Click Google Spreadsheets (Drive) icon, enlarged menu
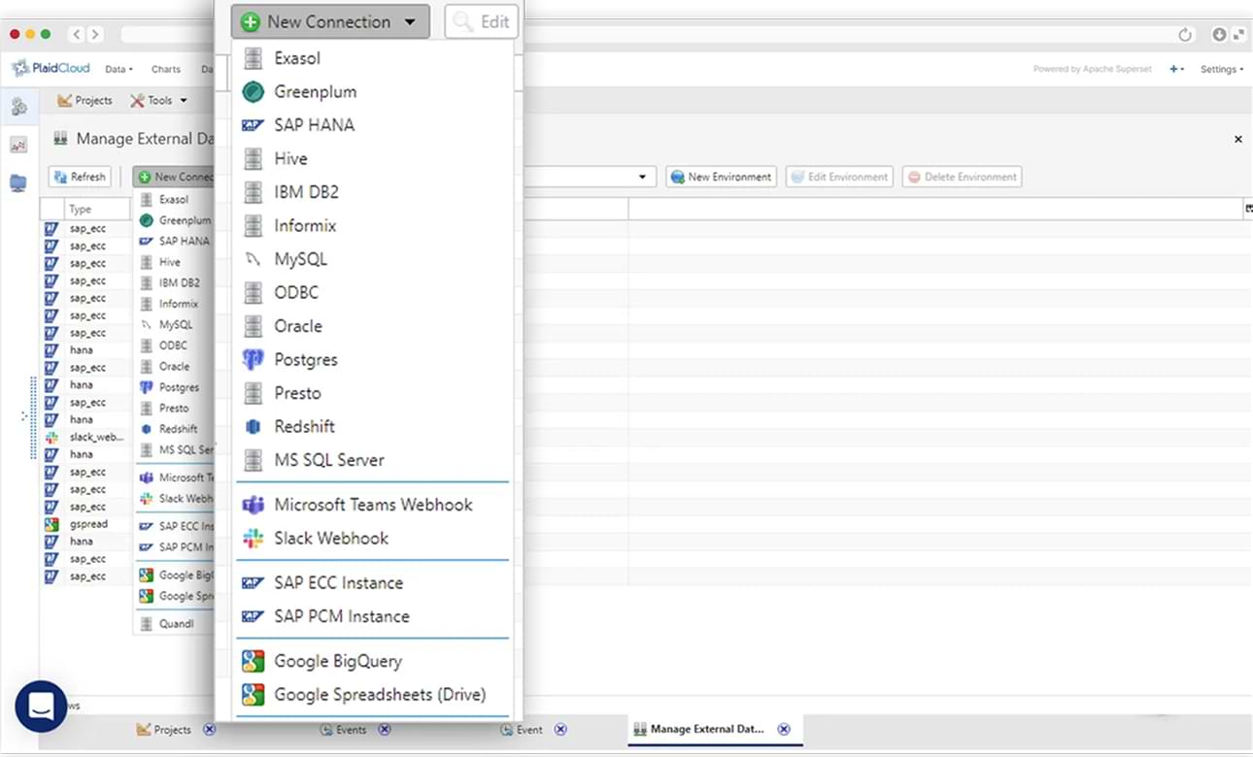Screen dimensions: 1253x757 pyautogui.click(x=253, y=695)
